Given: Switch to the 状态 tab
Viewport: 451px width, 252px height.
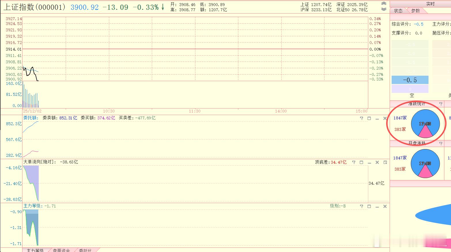Looking at the screenshot, I should [x=398, y=11].
